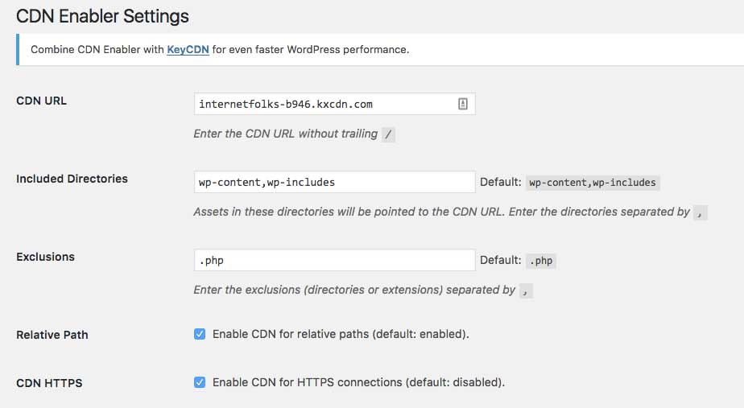Screen dimensions: 744x408
Task: Focus the CDN URL text field
Action: click(334, 104)
